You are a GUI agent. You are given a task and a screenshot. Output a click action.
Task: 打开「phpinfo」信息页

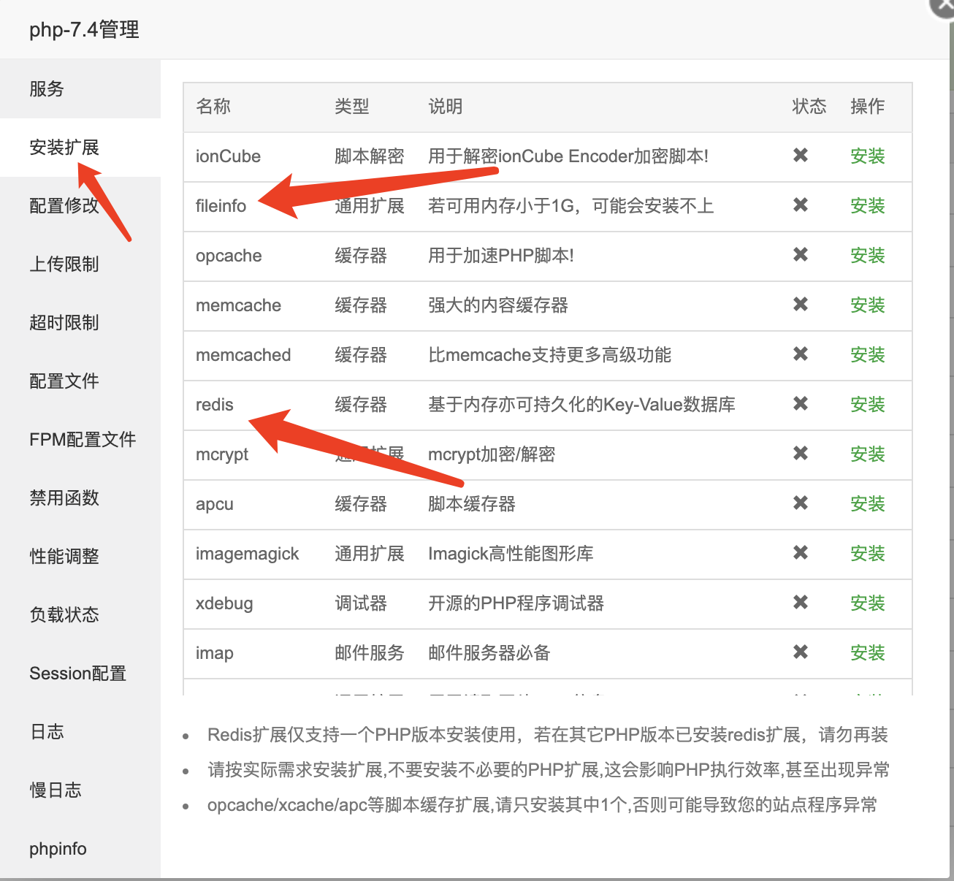pos(58,848)
